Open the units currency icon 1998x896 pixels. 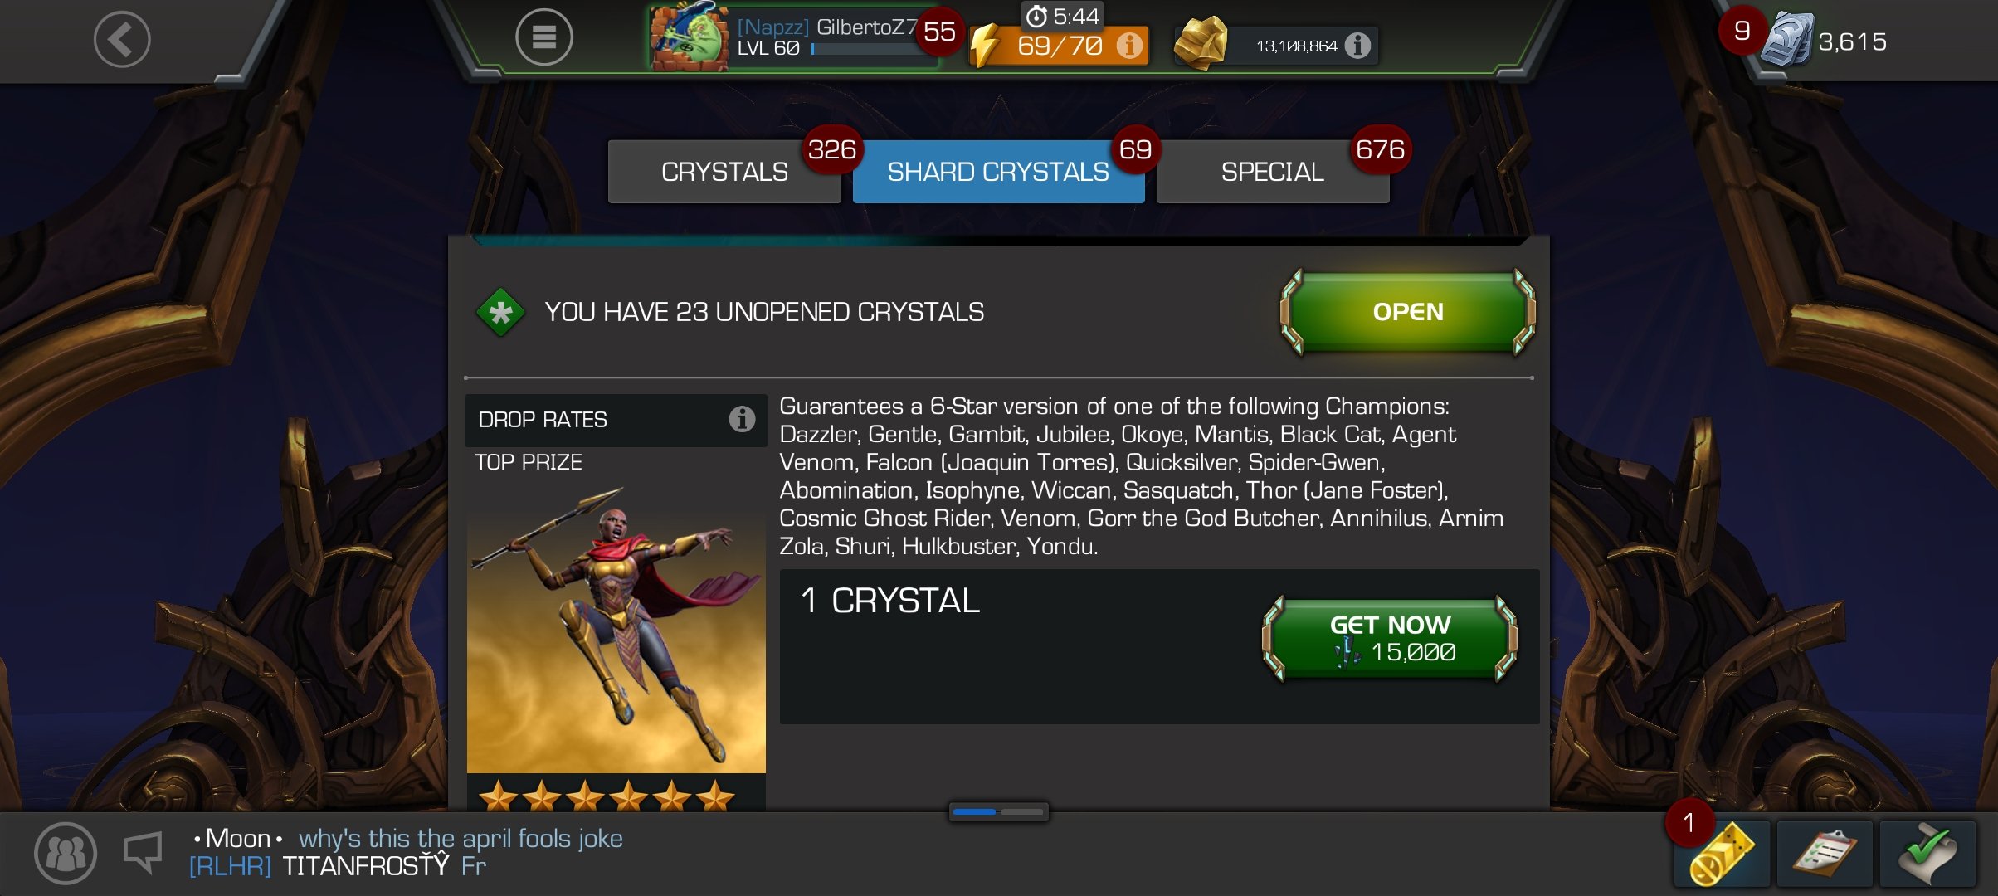coord(1787,40)
